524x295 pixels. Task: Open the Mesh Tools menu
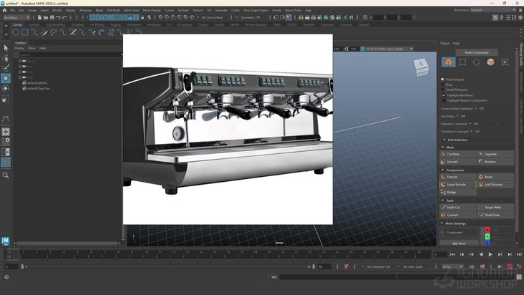click(131, 10)
